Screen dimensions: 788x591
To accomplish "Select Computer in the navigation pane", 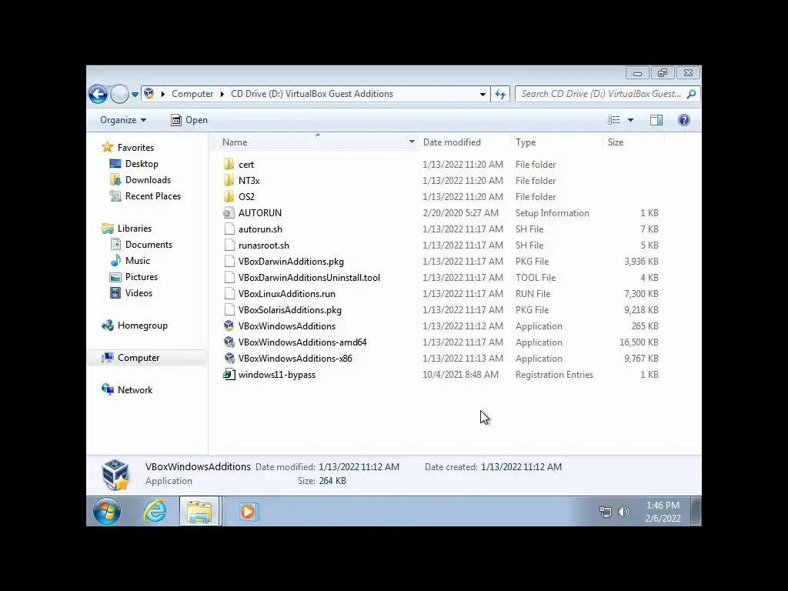I will [147, 358].
